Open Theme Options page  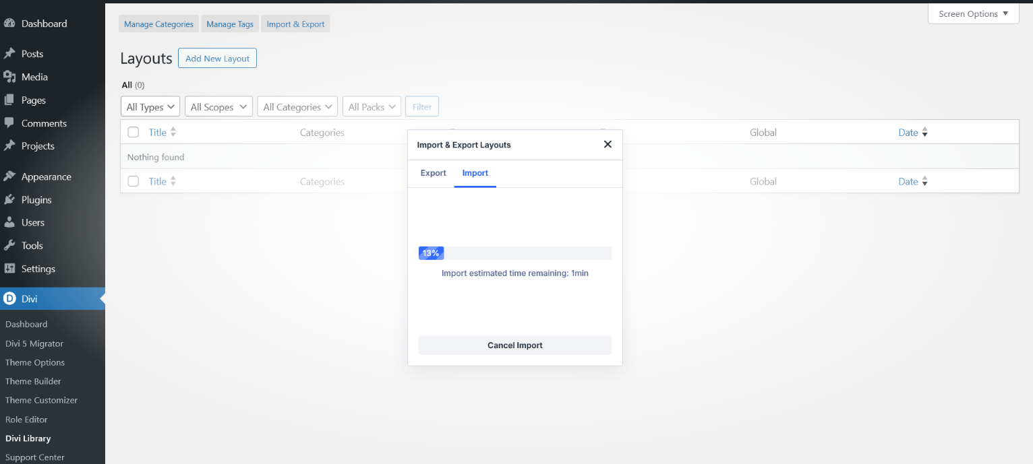click(x=35, y=362)
